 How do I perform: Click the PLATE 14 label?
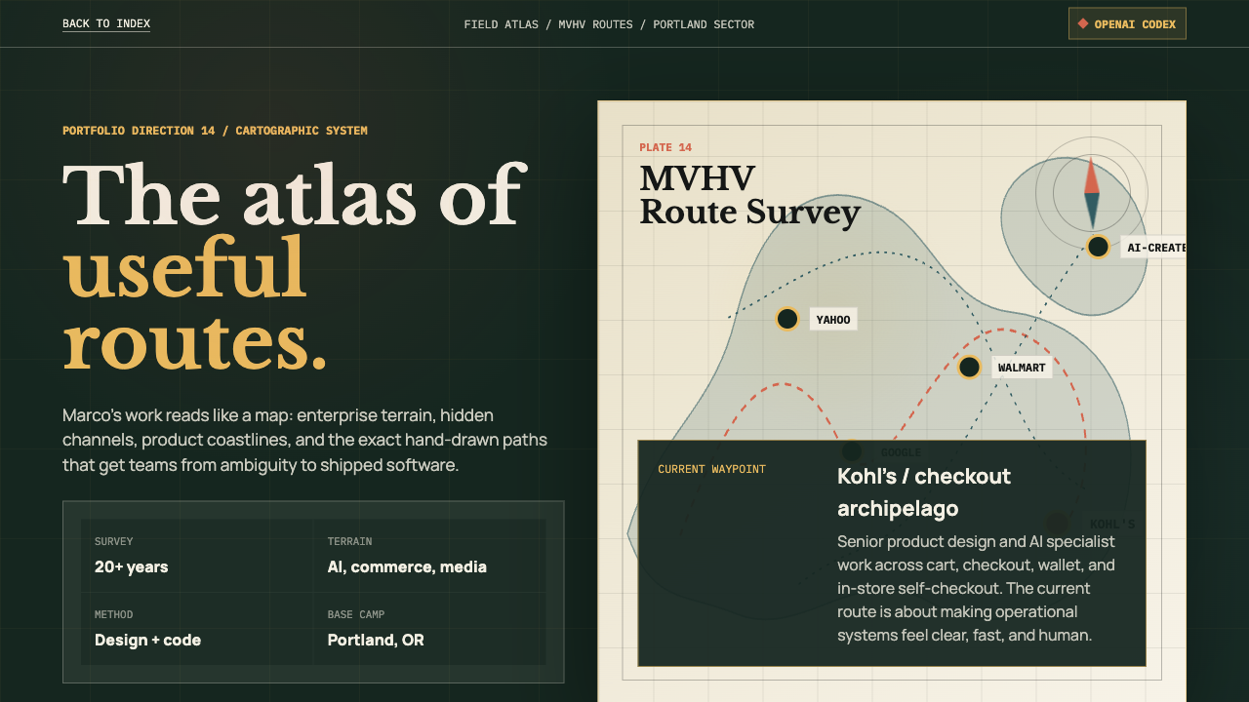pyautogui.click(x=665, y=147)
